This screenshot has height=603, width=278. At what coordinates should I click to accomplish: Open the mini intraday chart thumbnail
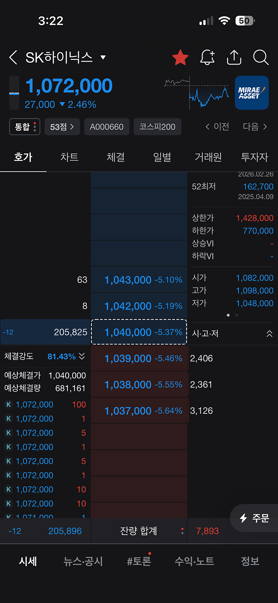click(x=197, y=93)
